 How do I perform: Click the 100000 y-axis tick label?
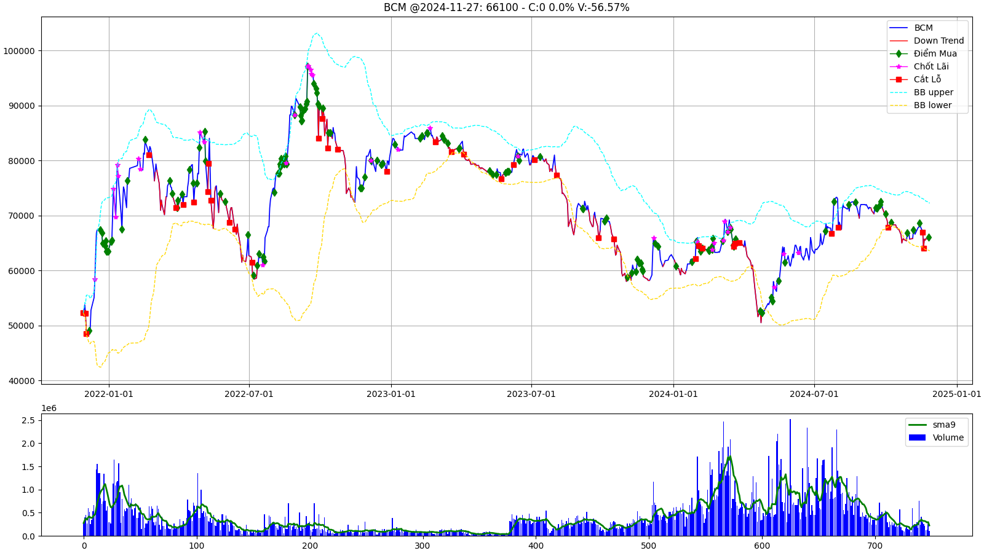click(18, 51)
